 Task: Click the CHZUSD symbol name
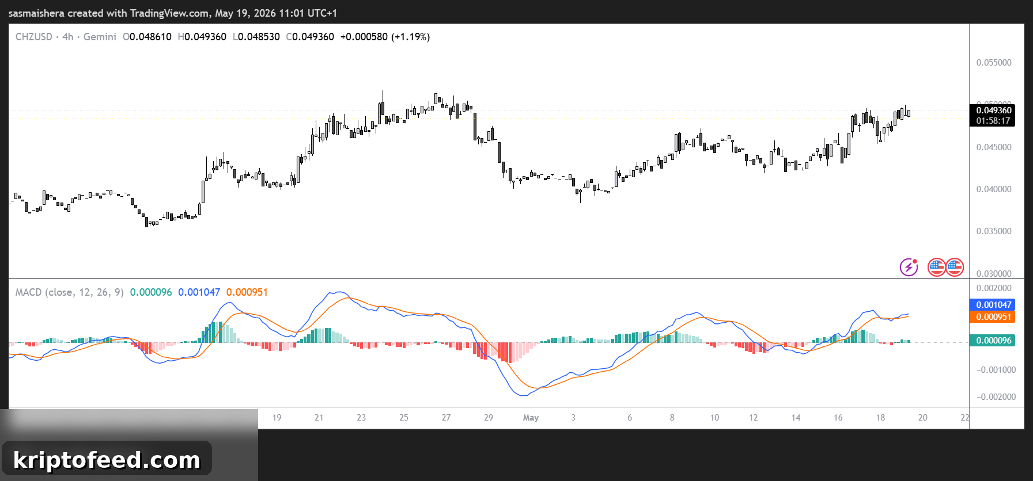click(34, 37)
